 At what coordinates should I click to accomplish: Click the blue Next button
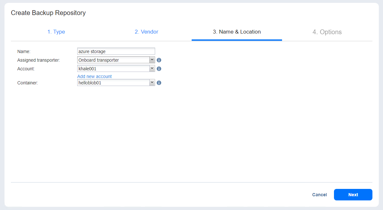coord(353,195)
